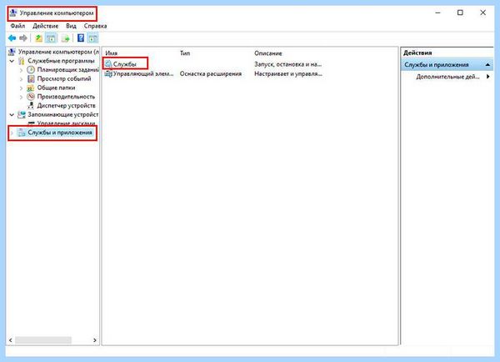Open the Дополнительные дей... submenu arrow
Viewport: 500px width, 362px height.
point(487,77)
